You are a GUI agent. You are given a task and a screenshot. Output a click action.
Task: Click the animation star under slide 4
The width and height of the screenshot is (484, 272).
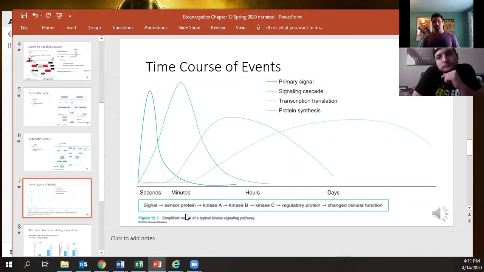tap(19, 49)
